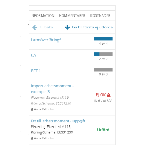Screen dimensions: 146x150
Task: Click the grey 0 av 3 progress bar
Action: click(103, 70)
